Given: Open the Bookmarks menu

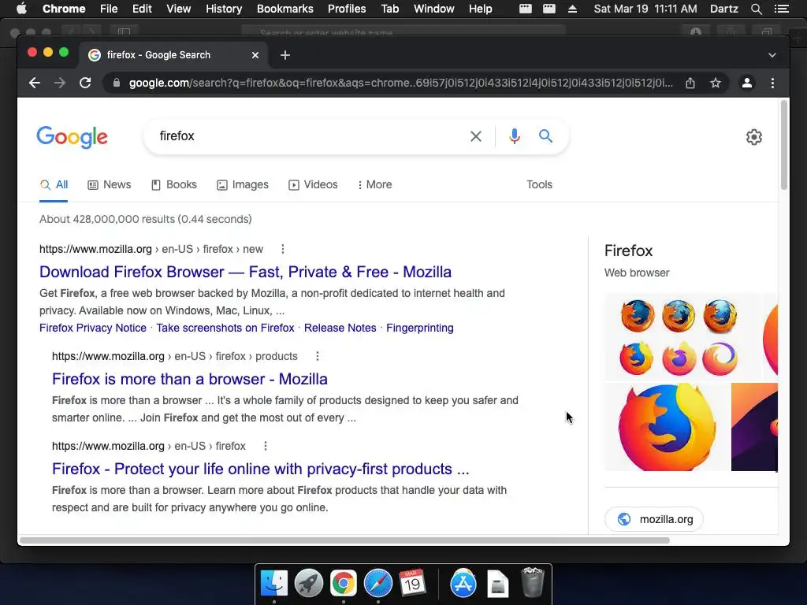Looking at the screenshot, I should pos(285,9).
